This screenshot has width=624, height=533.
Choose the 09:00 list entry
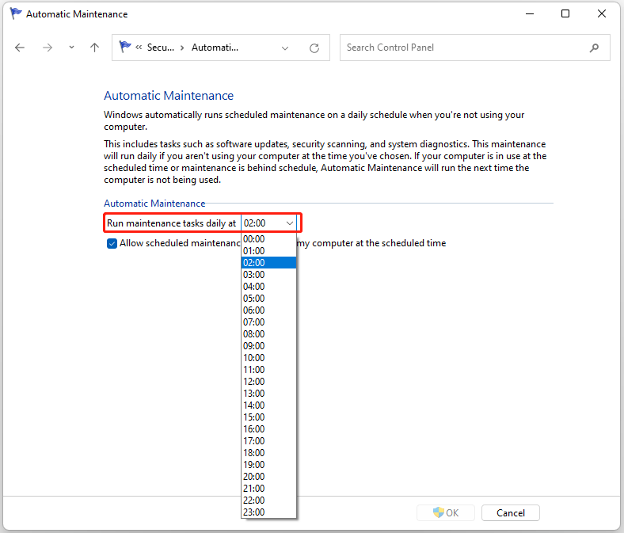click(268, 346)
